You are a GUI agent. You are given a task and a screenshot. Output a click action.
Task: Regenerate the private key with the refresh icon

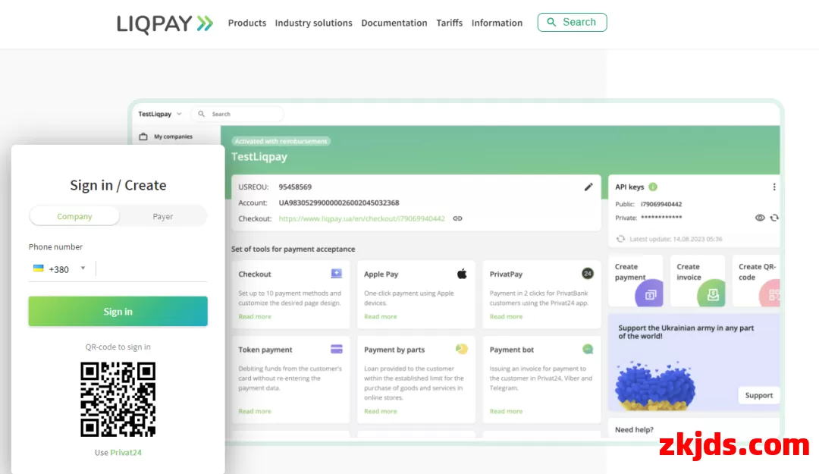coord(774,218)
